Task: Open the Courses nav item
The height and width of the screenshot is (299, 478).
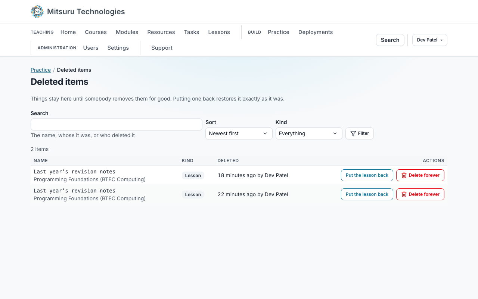Action: [96, 32]
